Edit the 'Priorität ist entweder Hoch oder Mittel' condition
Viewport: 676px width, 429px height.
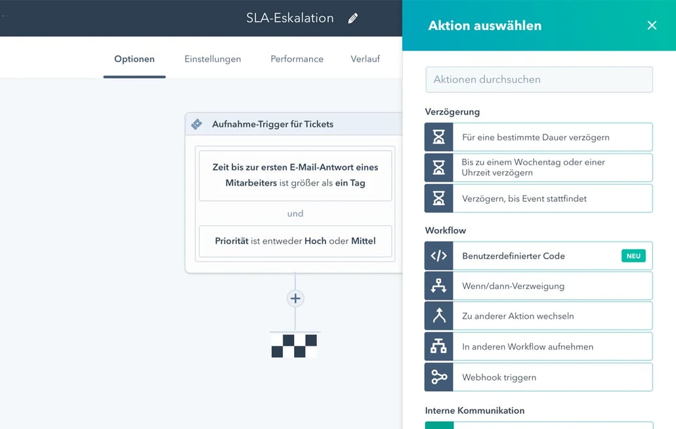[295, 241]
